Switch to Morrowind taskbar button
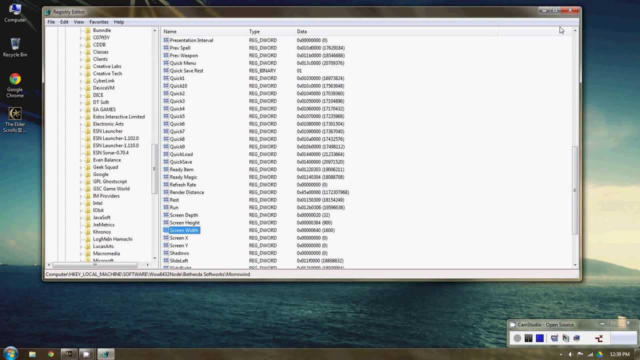The image size is (640, 360). pos(69,354)
